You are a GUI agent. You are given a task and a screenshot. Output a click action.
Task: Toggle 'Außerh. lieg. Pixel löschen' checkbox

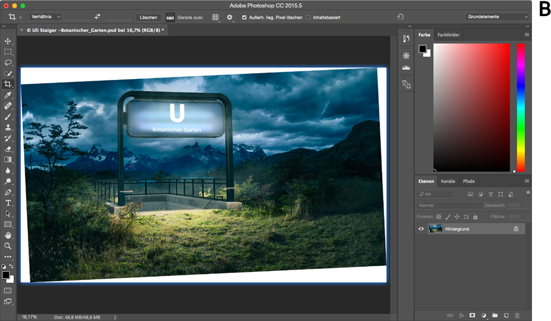244,17
